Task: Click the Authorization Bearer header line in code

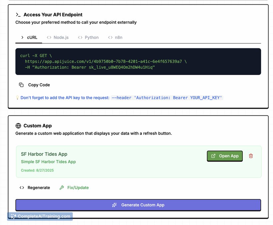Action: coord(90,67)
